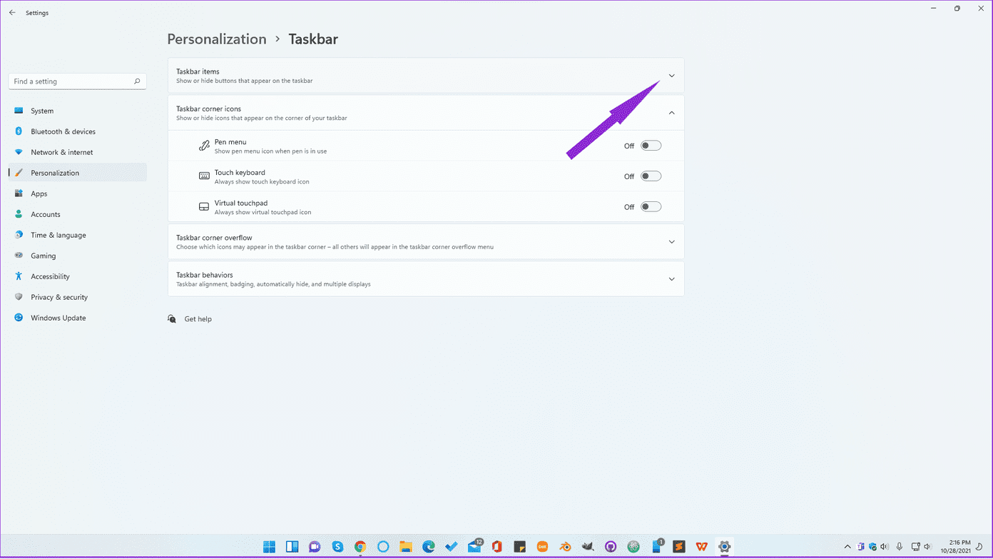
Task: Open Mail app showing 12 badge
Action: tap(474, 547)
